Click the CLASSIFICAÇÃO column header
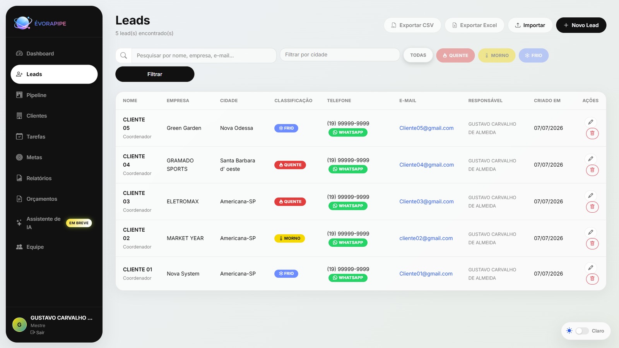 click(293, 101)
